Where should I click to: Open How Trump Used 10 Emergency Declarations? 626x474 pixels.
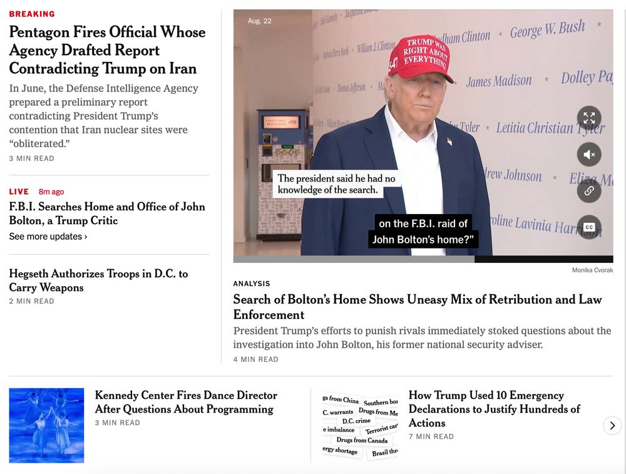pos(495,409)
